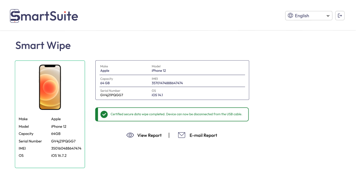Click the globe icon in language selector
The width and height of the screenshot is (357, 192).
point(290,16)
